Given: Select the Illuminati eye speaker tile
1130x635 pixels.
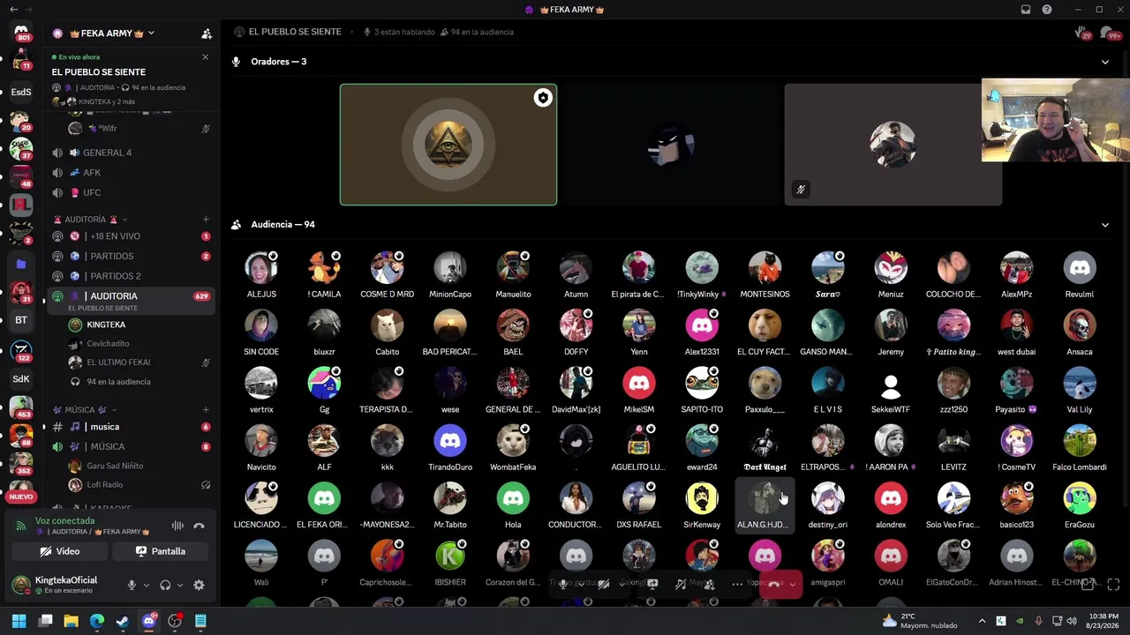Looking at the screenshot, I should coord(448,145).
